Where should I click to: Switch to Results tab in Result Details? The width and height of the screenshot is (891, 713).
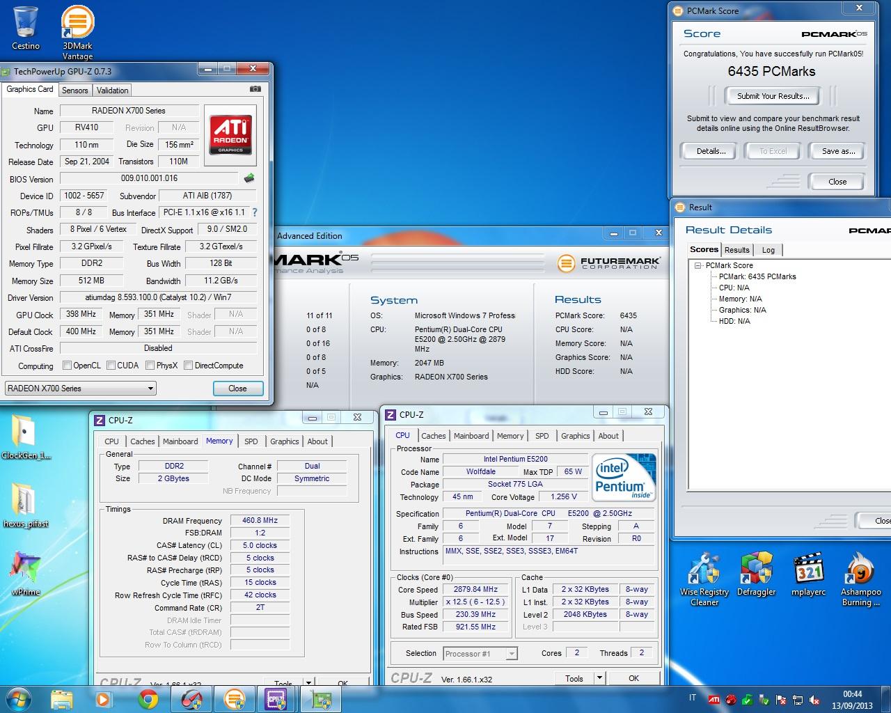736,250
